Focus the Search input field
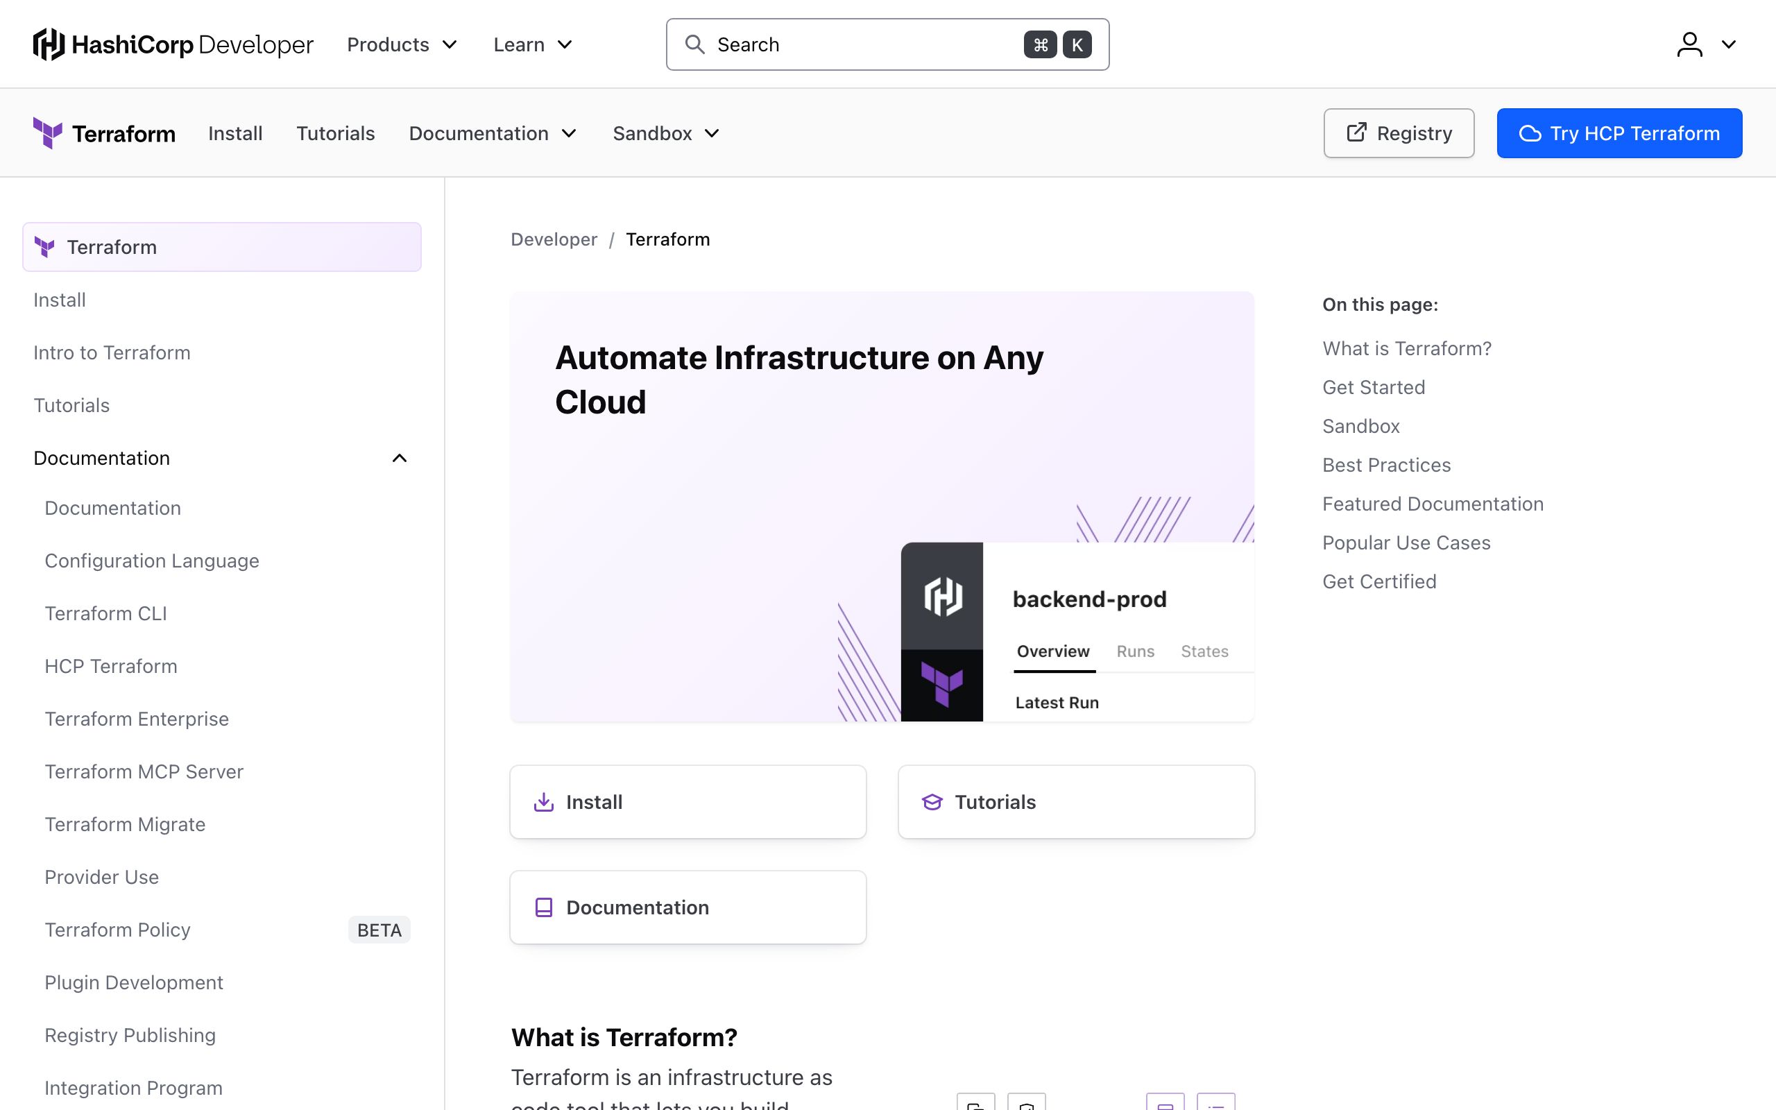1776x1110 pixels. tap(887, 44)
